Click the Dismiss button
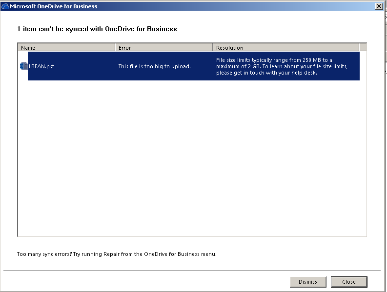This screenshot has height=292, width=387. pos(308,282)
